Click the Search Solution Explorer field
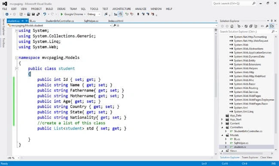This screenshot has height=166, width=279. click(246, 31)
